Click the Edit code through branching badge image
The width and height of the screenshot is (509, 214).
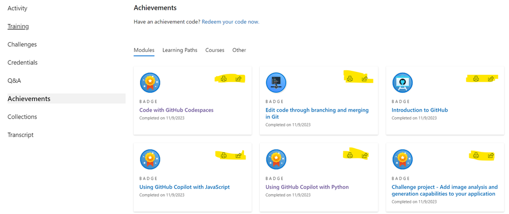click(276, 83)
